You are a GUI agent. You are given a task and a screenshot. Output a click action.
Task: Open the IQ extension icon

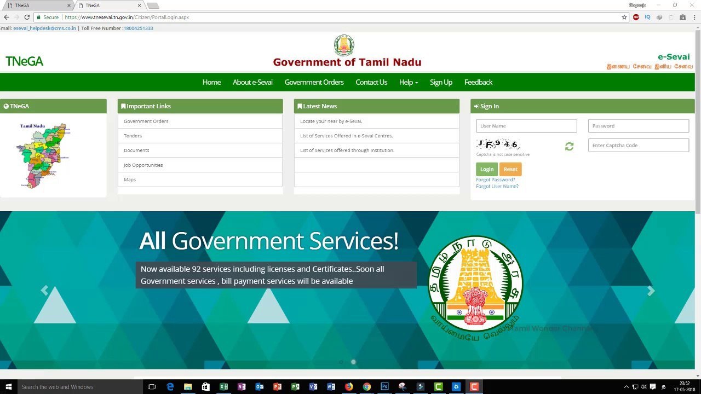coord(647,17)
